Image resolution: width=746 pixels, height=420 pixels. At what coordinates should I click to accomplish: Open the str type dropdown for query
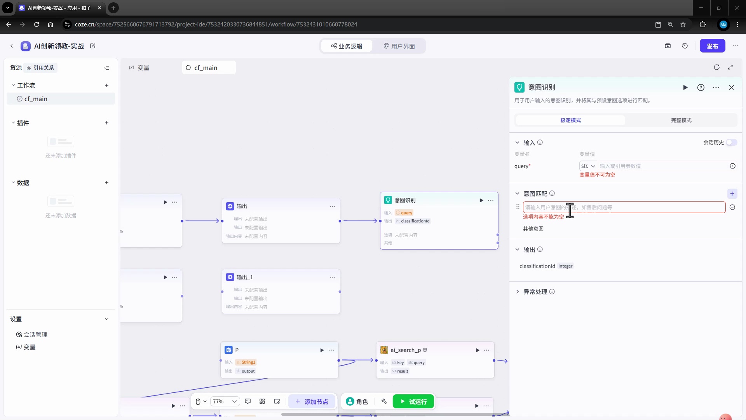[x=588, y=166]
